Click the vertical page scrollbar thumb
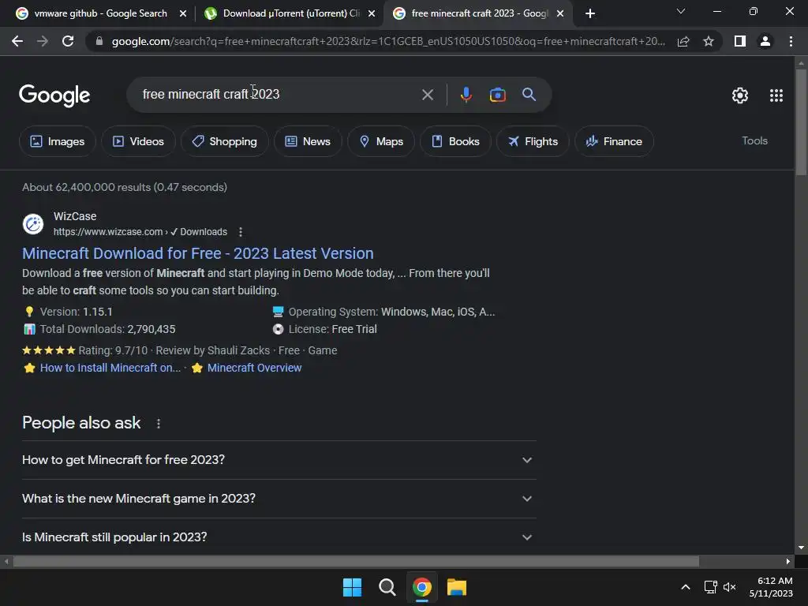 (801, 122)
